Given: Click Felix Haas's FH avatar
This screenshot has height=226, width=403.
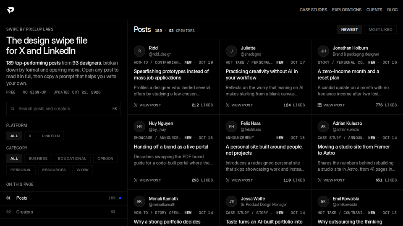Looking at the screenshot, I should pos(231,126).
